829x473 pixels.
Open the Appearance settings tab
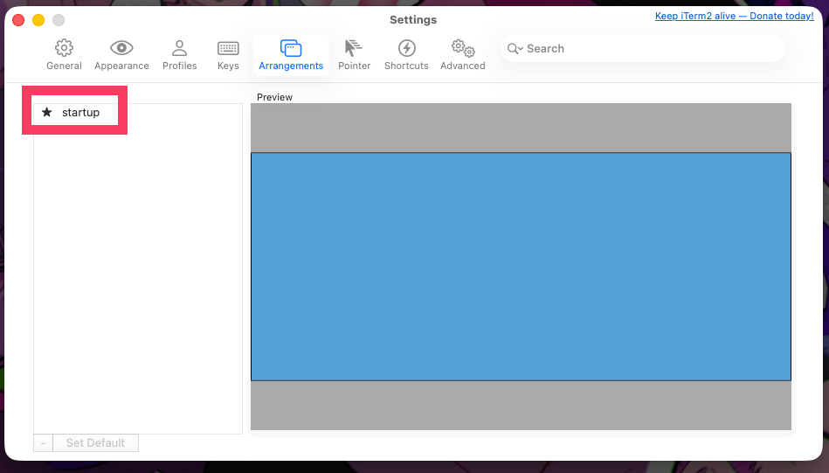(121, 55)
